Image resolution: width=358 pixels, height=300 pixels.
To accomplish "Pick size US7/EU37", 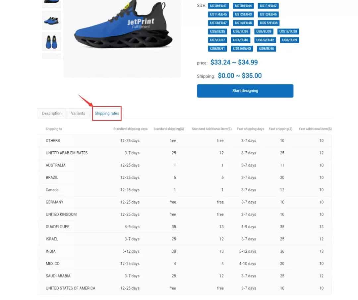I will (x=217, y=40).
